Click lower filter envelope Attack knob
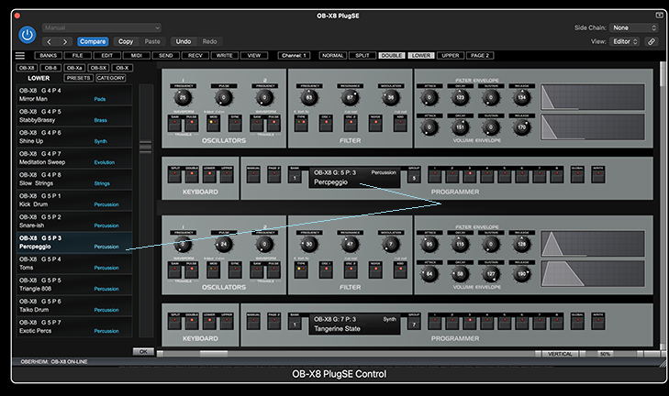The image size is (669, 396). coord(429,244)
